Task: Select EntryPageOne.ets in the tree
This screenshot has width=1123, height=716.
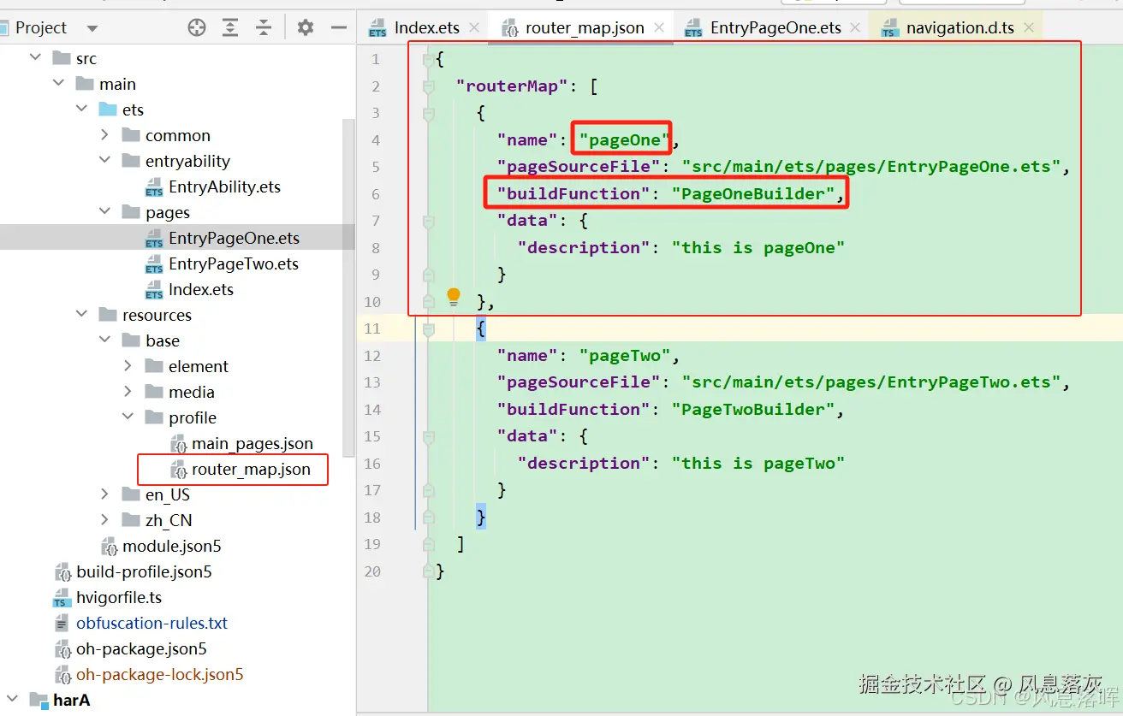Action: click(234, 238)
